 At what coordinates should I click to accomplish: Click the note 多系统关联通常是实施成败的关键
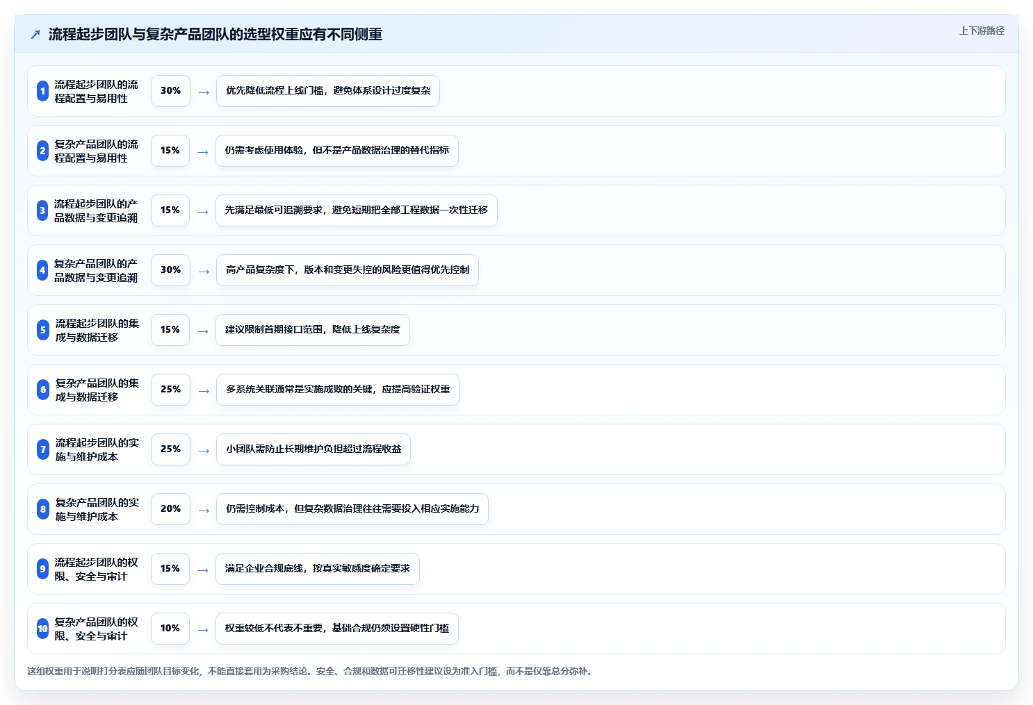tap(338, 390)
